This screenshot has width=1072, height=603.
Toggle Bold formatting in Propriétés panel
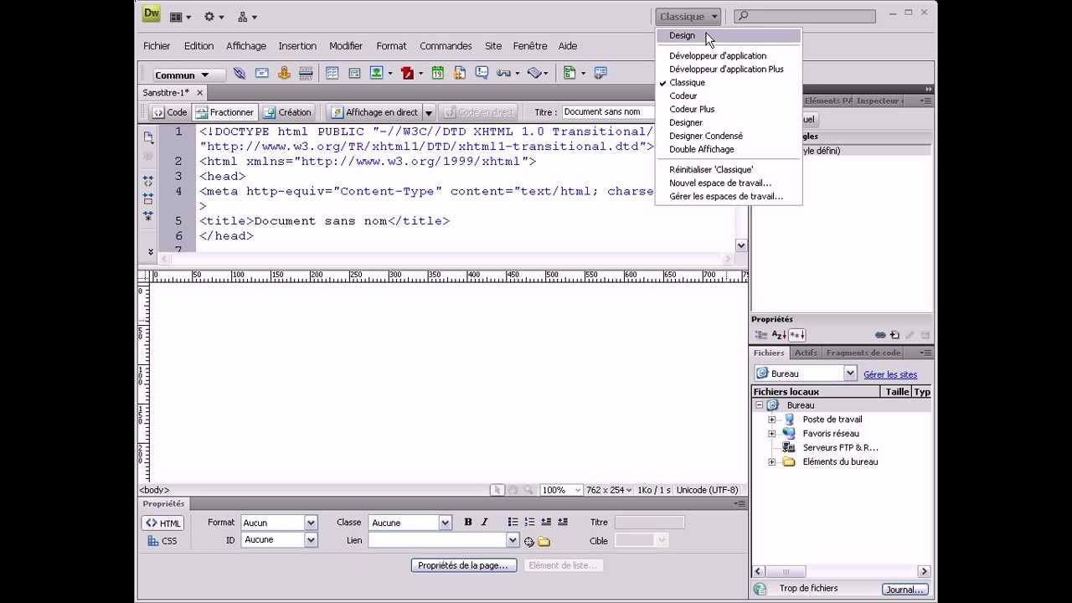(x=468, y=522)
